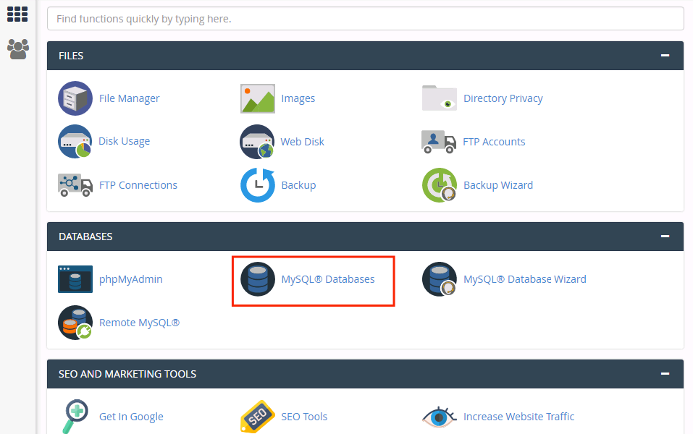Viewport: 693px width, 434px height.
Task: Open the Disk Usage link
Action: point(125,141)
